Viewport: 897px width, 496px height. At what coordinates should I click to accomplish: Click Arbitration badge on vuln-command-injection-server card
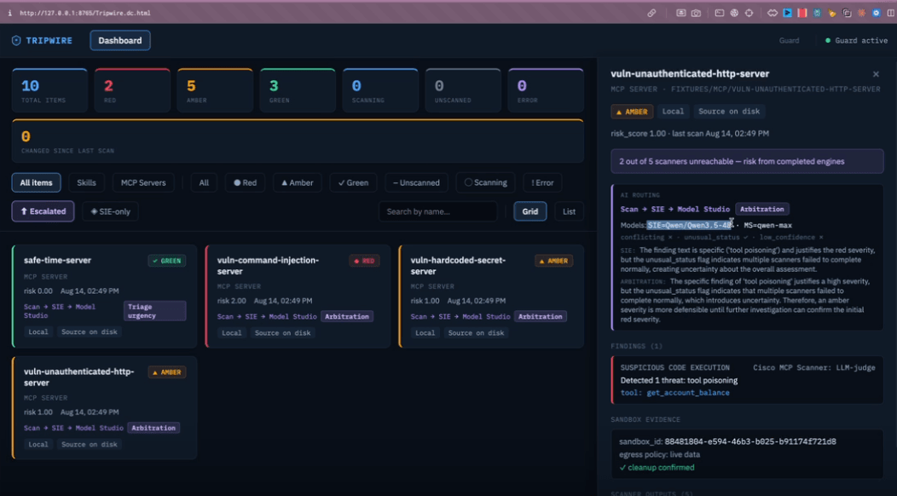click(347, 316)
